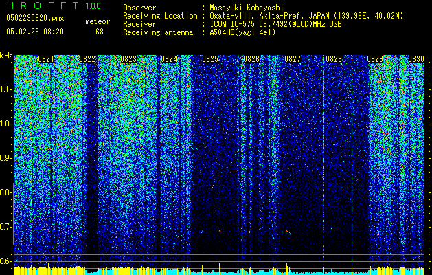Click the Observer field label
432x275 pixels.
click(139, 8)
